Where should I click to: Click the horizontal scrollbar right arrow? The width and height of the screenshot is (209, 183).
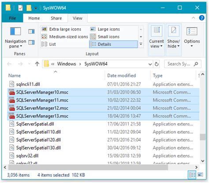pos(196,167)
